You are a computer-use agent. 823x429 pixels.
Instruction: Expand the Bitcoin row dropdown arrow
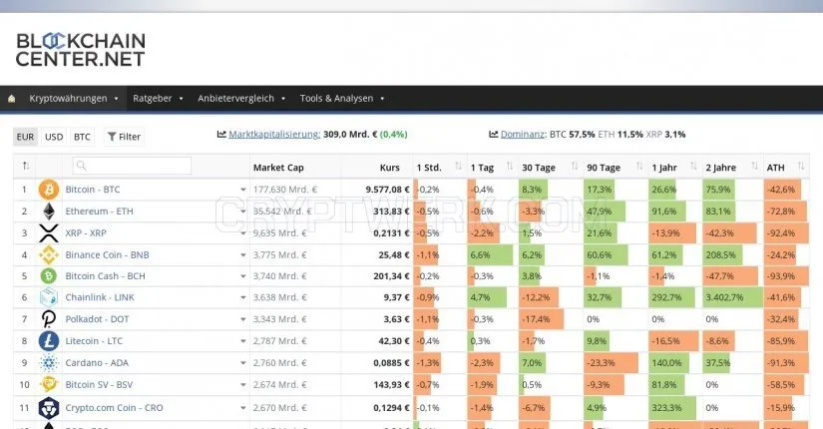click(x=243, y=190)
